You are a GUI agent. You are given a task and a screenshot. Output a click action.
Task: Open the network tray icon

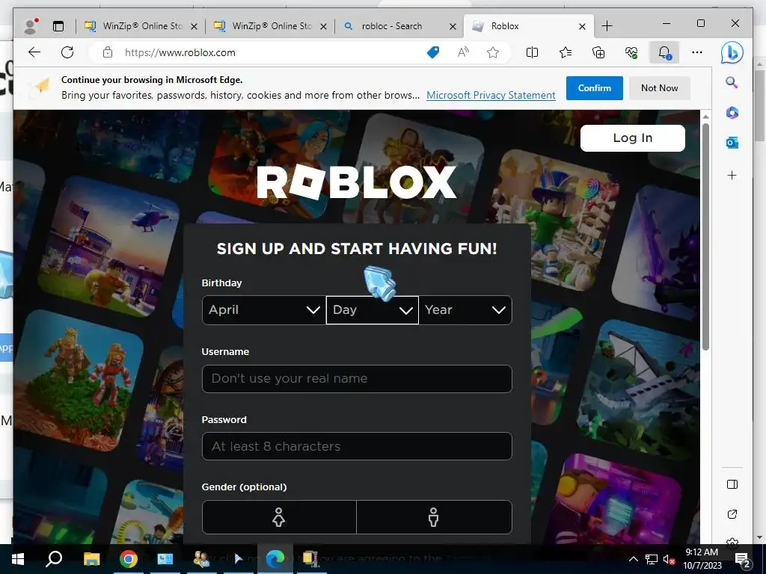(x=652, y=559)
